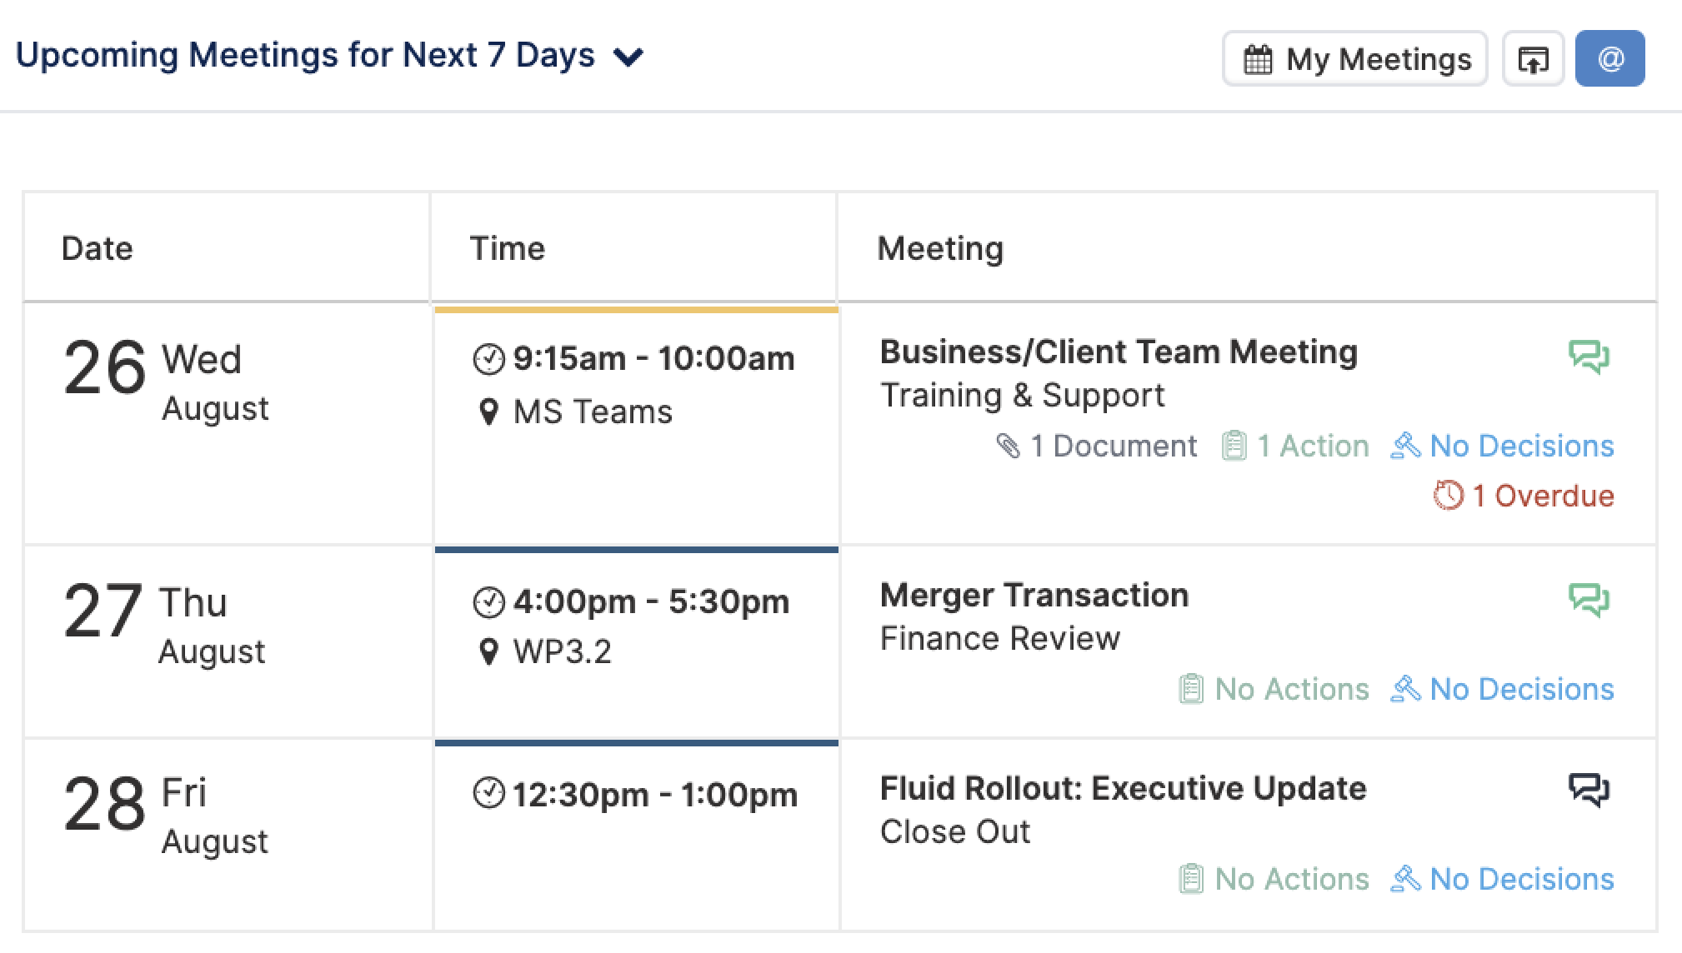The height and width of the screenshot is (953, 1682).
Task: Click the location pin beside MS Teams
Action: (x=488, y=412)
